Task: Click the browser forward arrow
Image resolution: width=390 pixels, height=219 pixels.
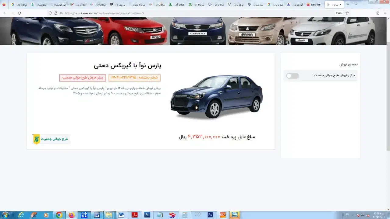Action: pos(12,13)
